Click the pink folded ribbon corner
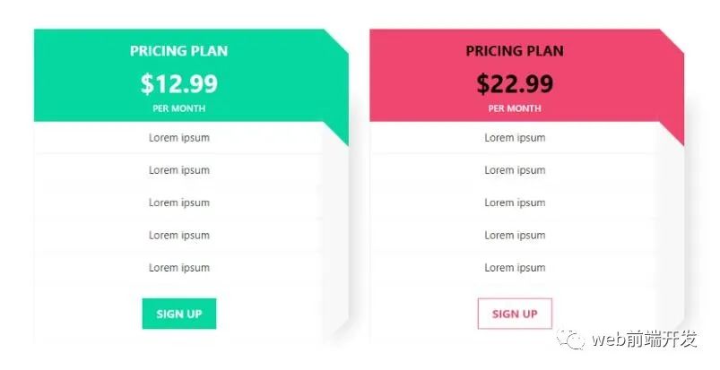The width and height of the screenshot is (720, 370). pyautogui.click(x=674, y=131)
